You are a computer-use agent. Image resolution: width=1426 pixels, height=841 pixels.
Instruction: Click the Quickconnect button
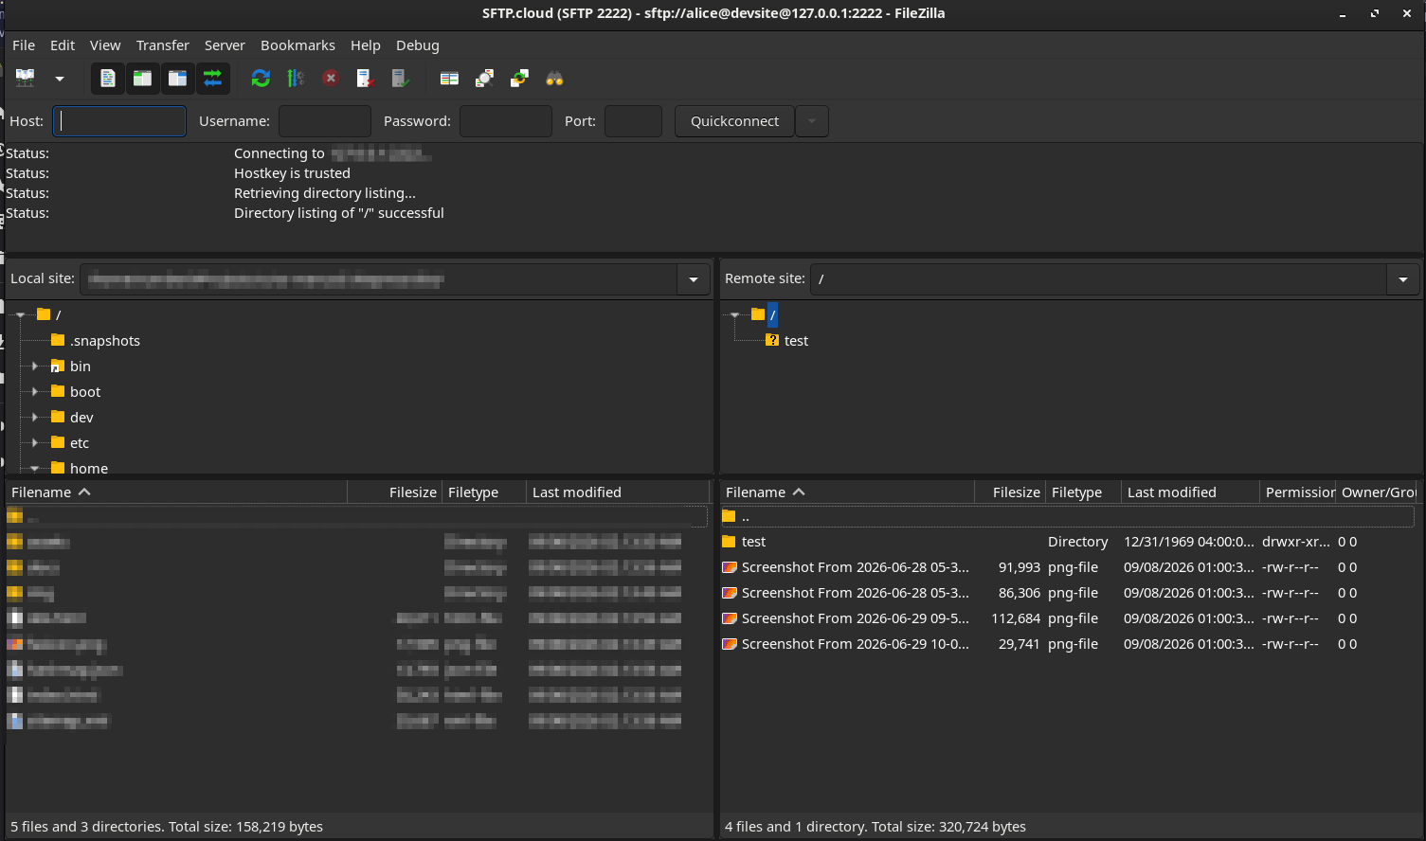[734, 121]
